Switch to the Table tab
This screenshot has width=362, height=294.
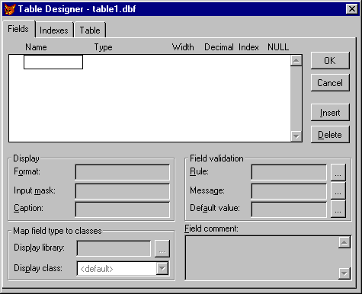[x=90, y=30]
